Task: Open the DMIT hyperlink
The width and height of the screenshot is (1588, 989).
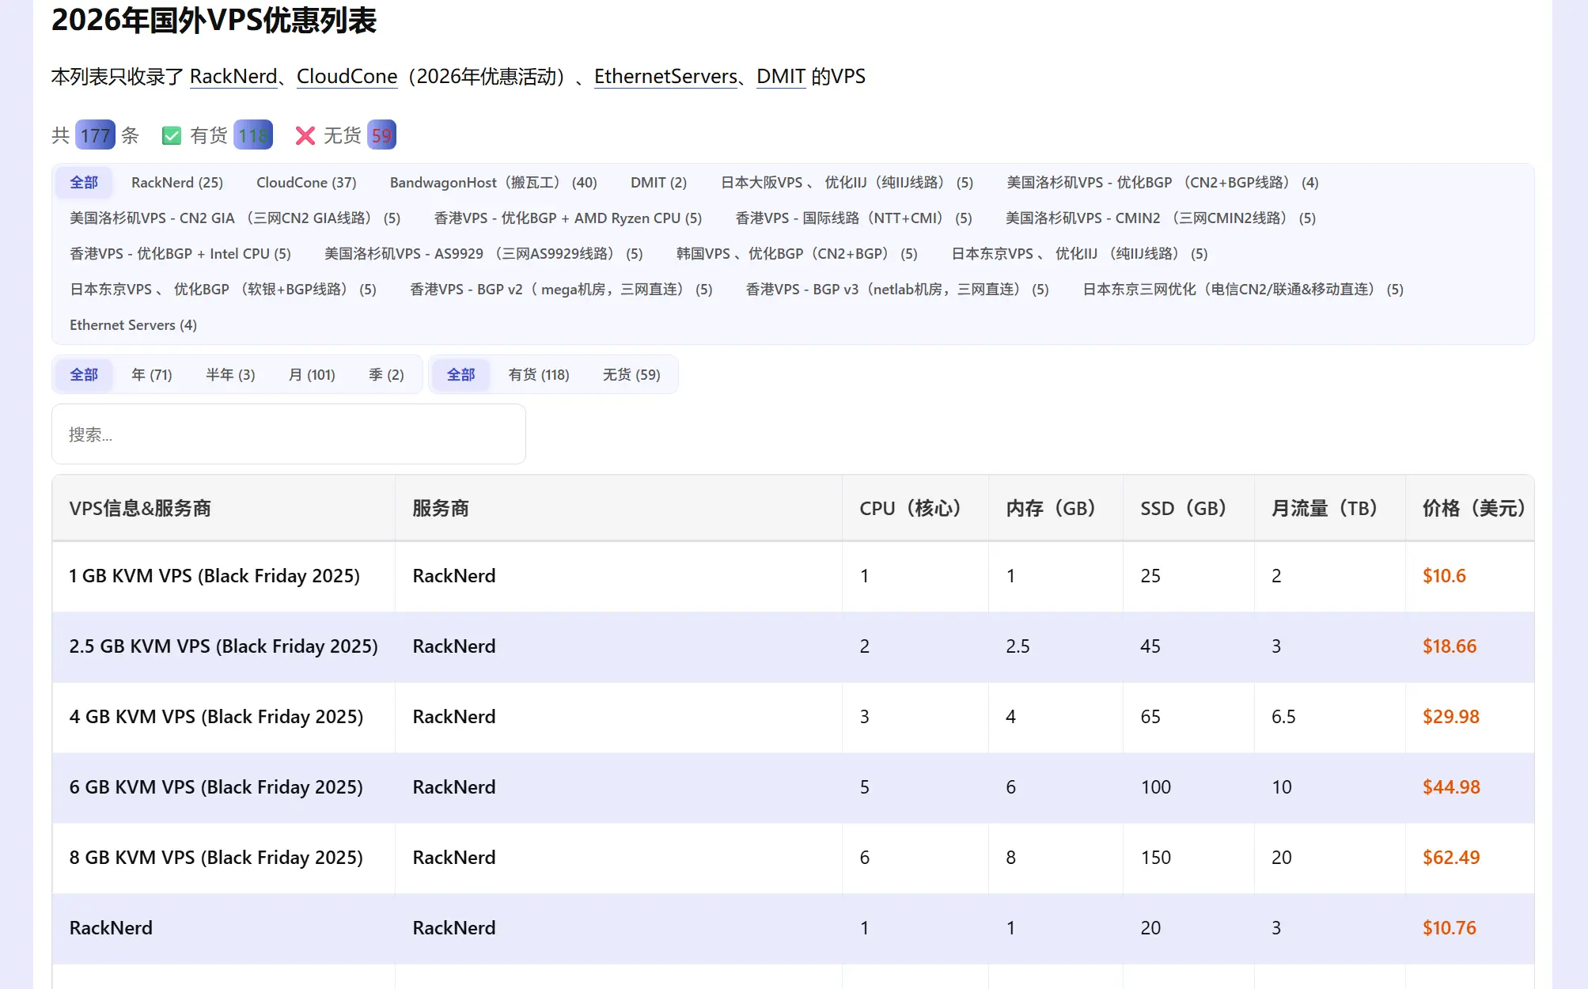Action: [x=780, y=77]
